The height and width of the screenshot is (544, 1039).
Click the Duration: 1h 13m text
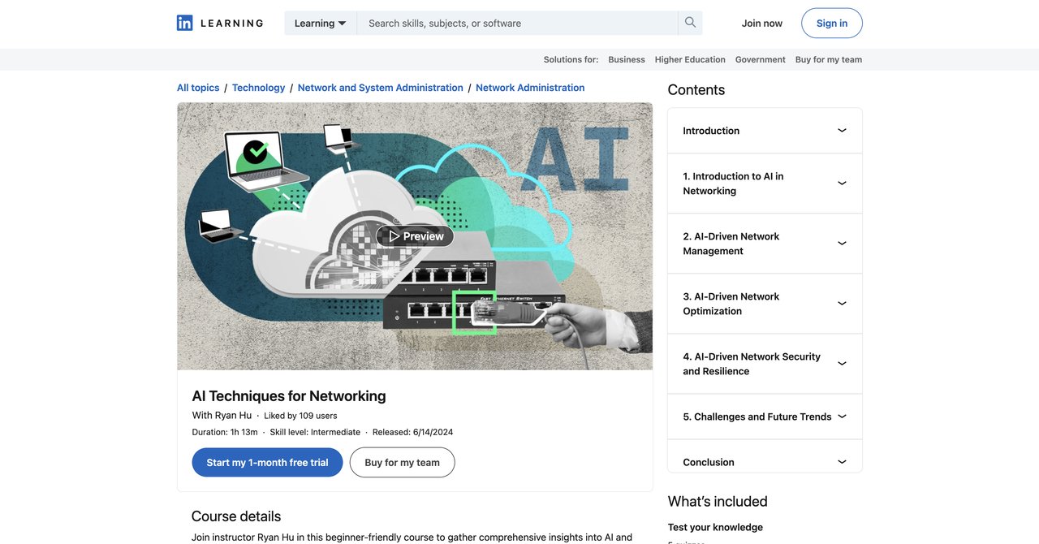coord(225,432)
